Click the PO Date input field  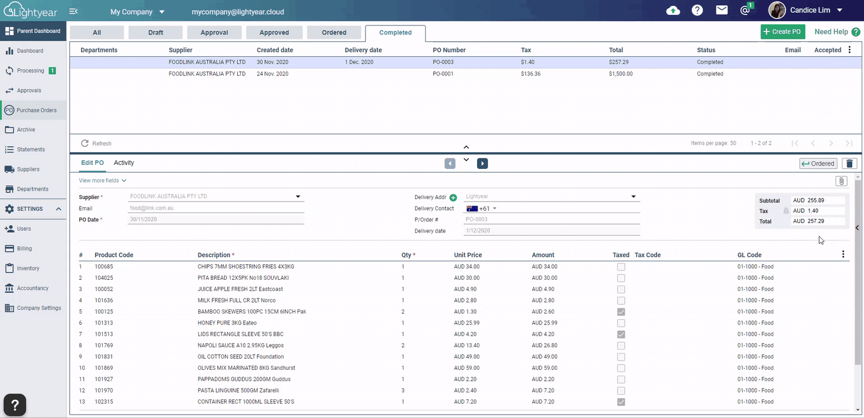click(215, 219)
